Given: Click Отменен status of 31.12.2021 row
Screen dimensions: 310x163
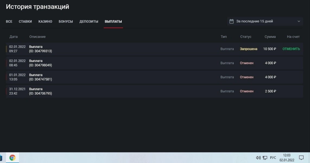Looking at the screenshot, I should [246, 91].
